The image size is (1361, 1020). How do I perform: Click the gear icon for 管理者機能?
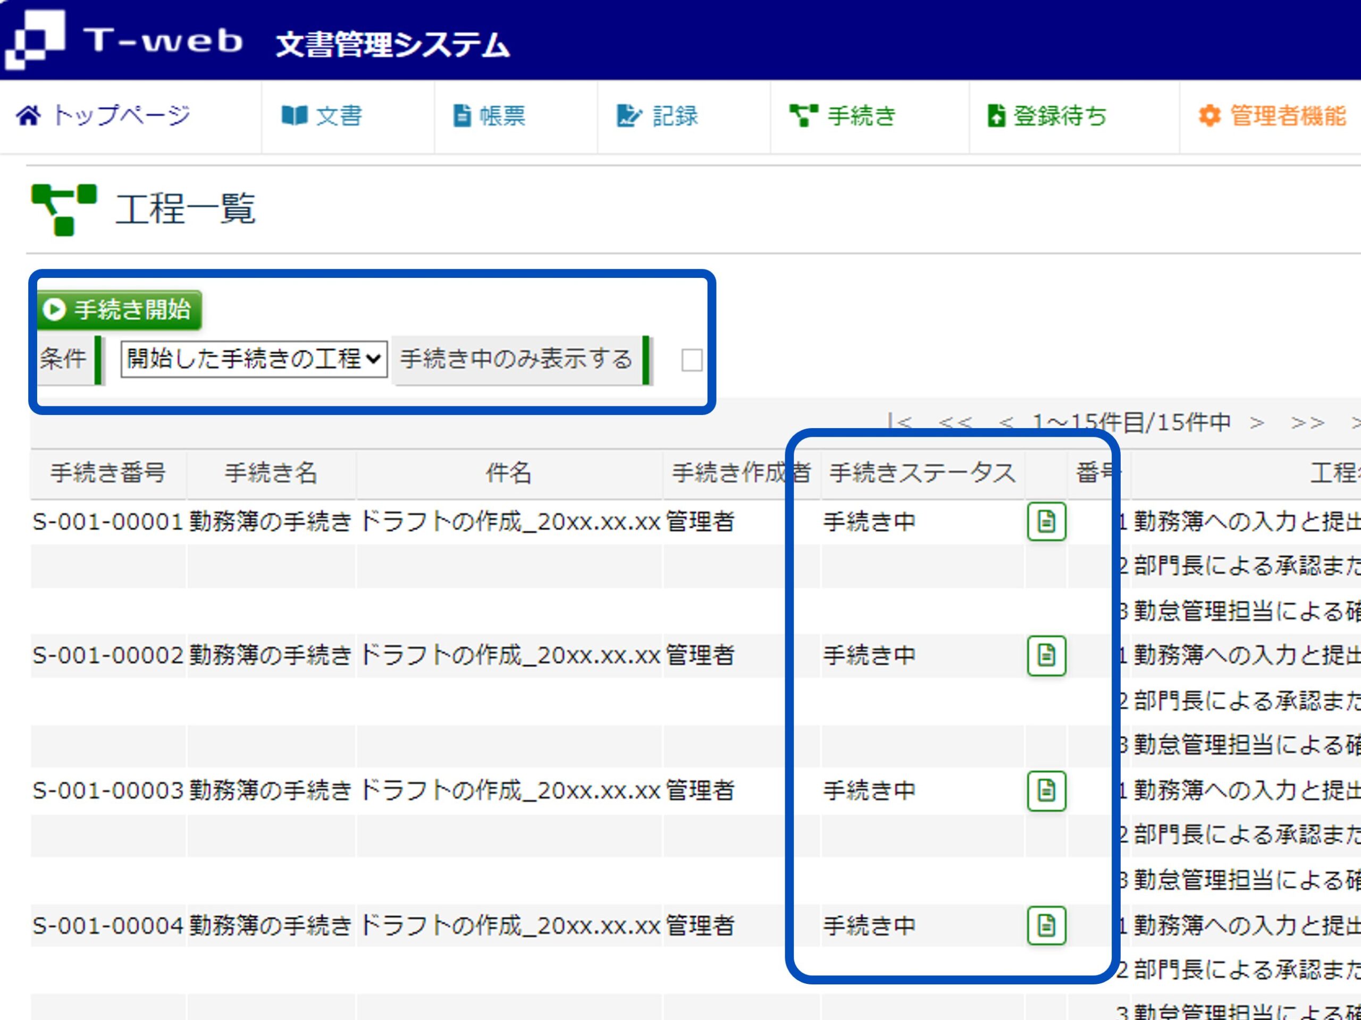pos(1209,116)
